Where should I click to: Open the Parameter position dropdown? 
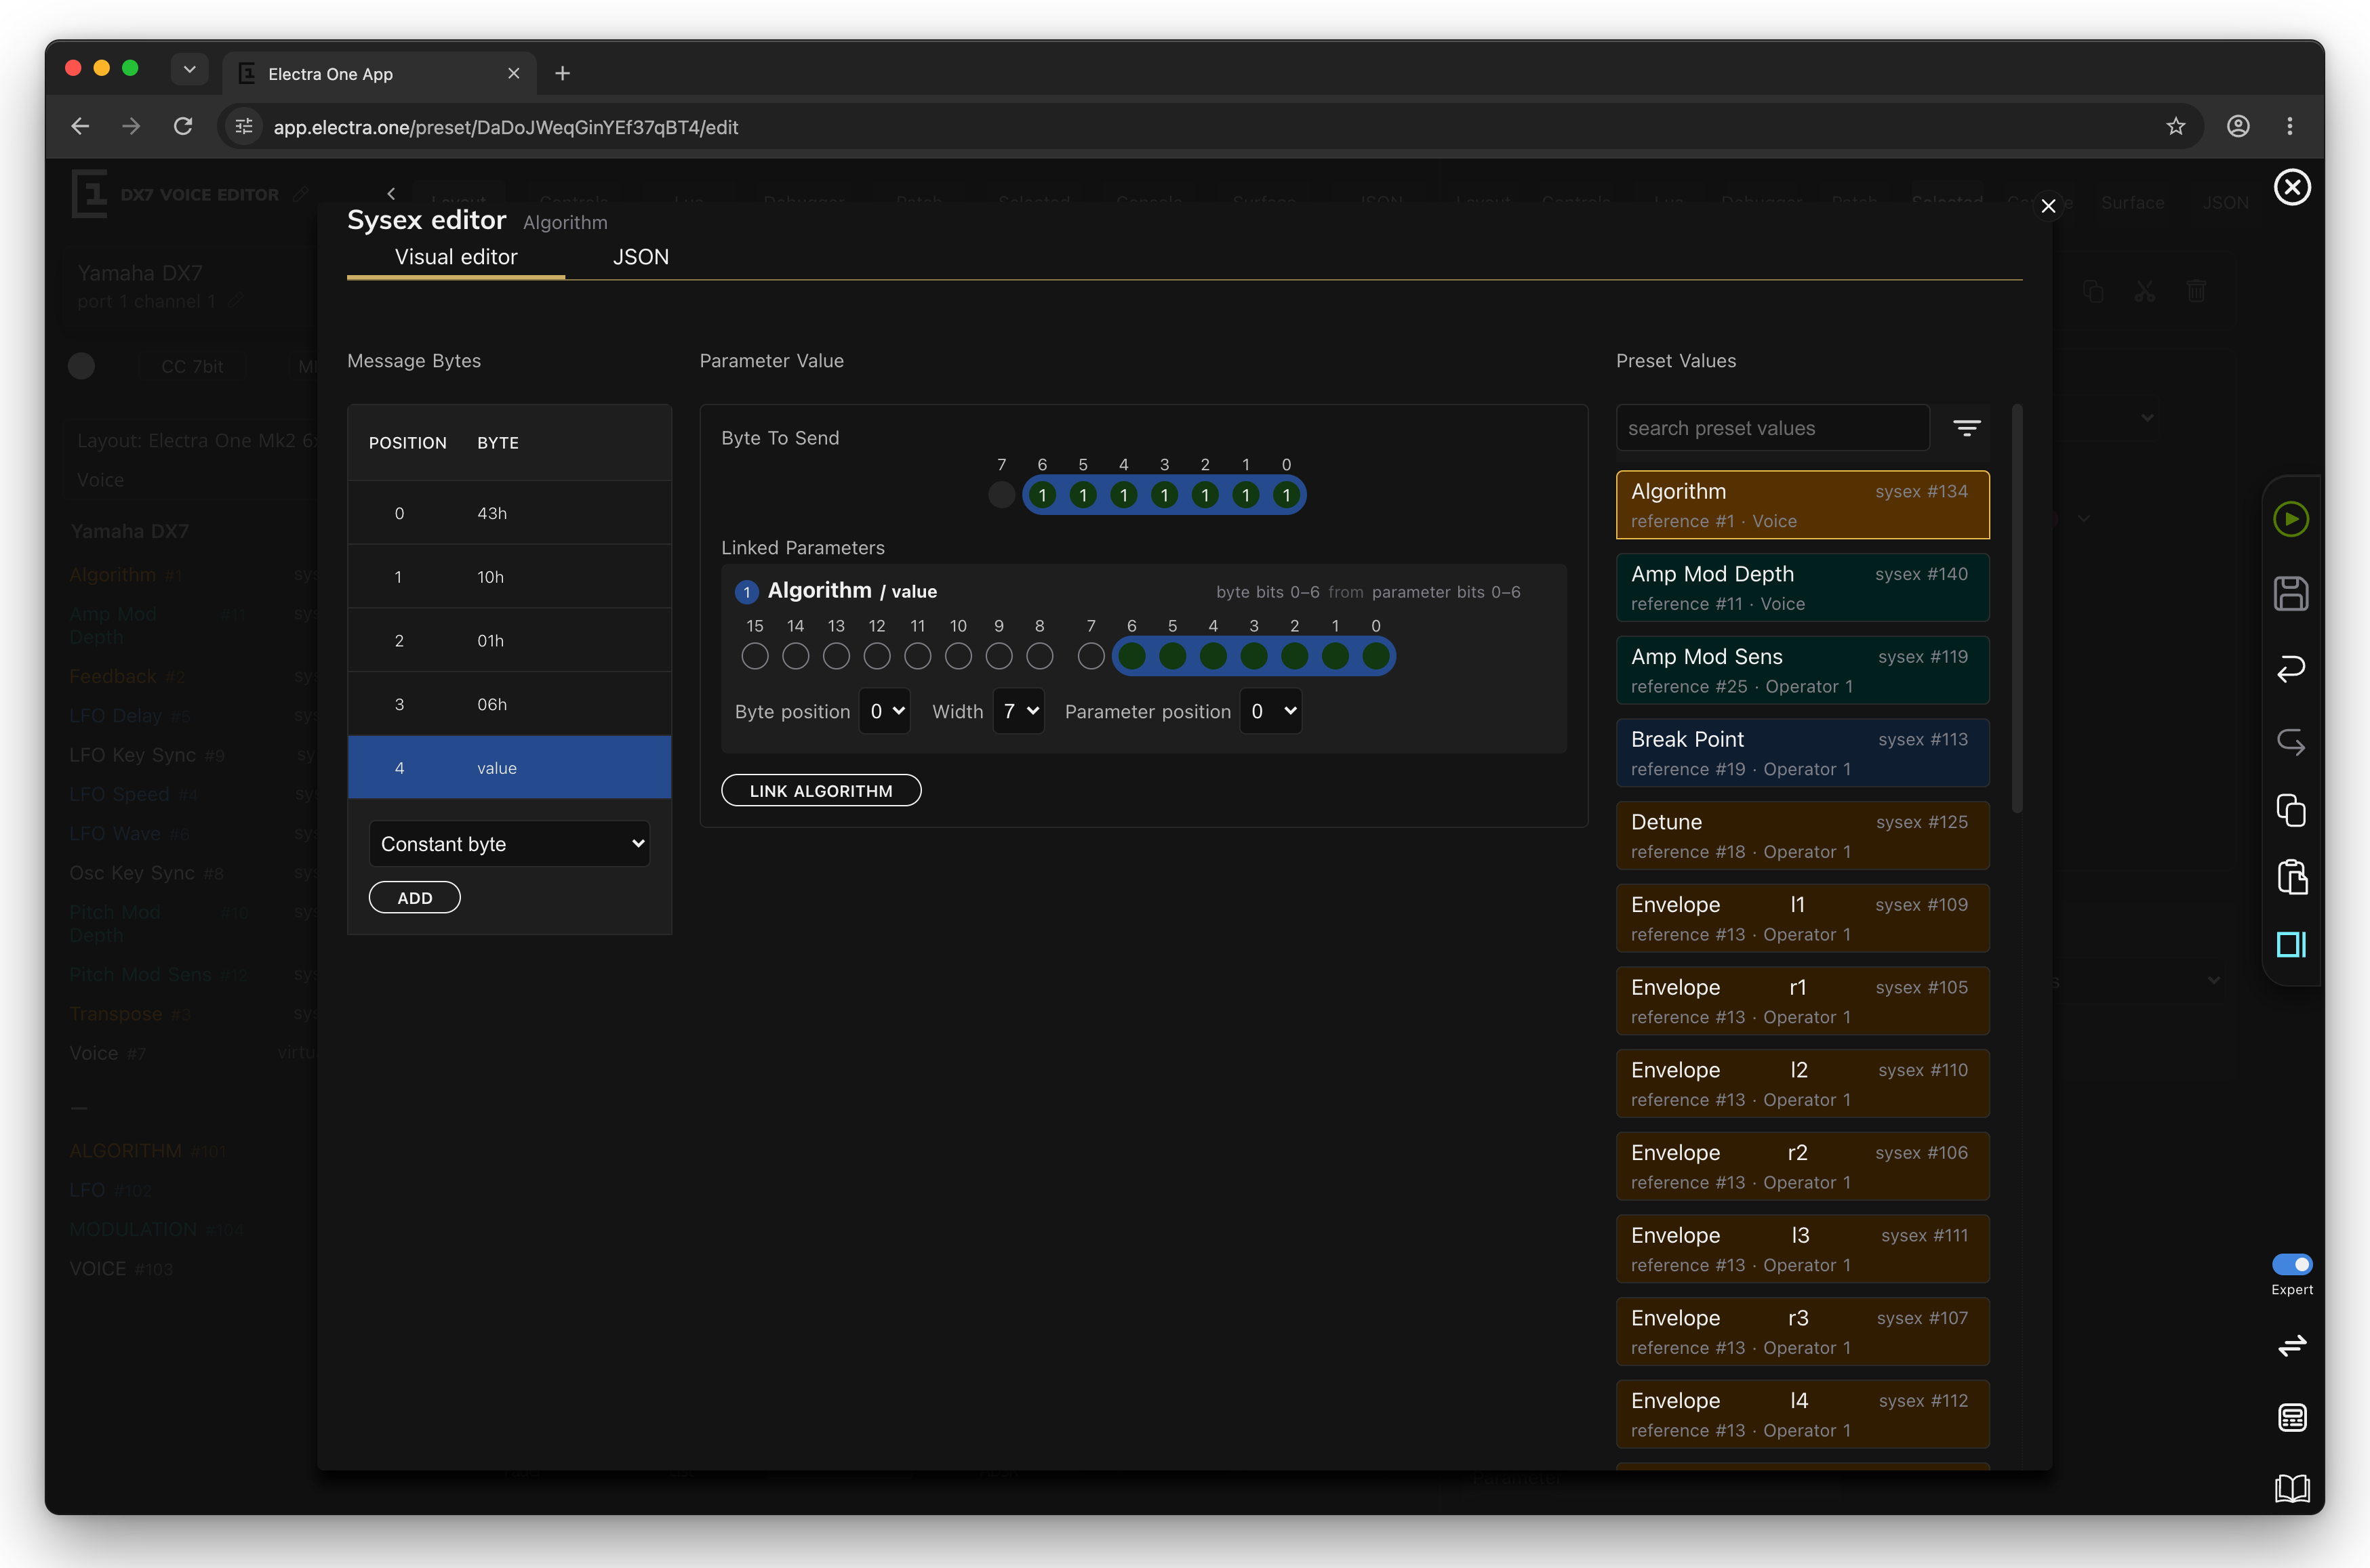[x=1270, y=711]
